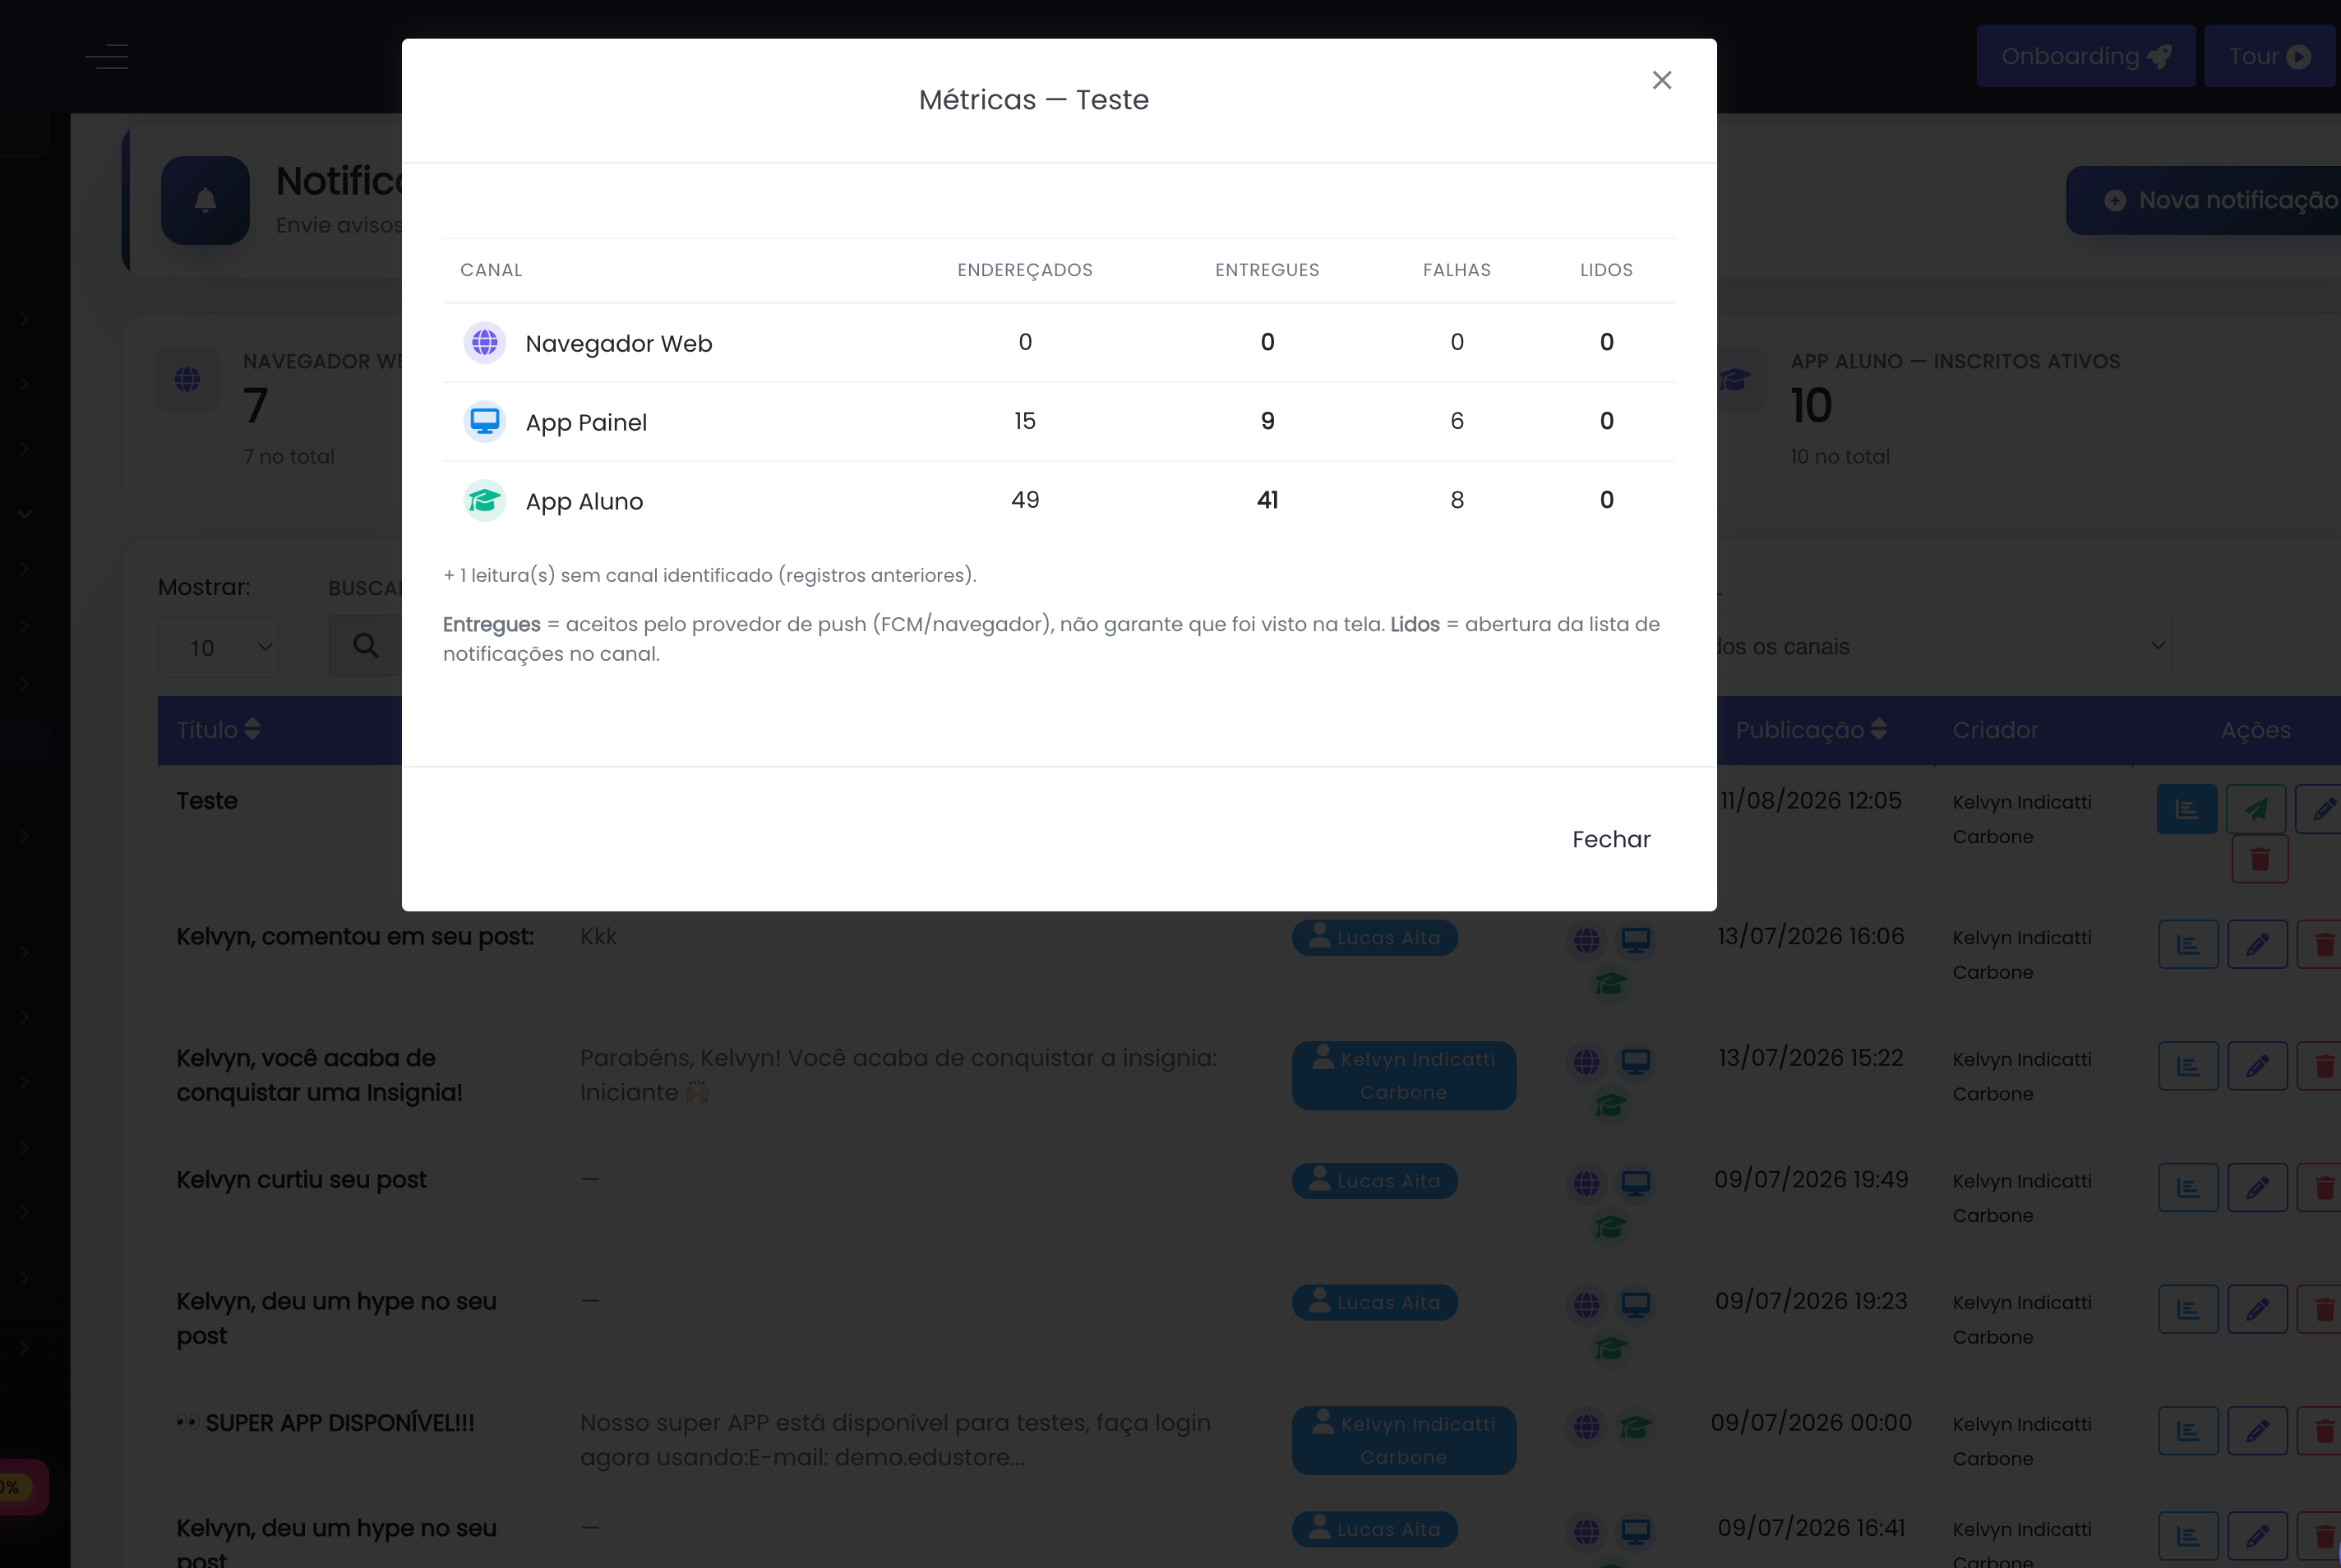Click send paper plane icon for Teste row

[2256, 809]
